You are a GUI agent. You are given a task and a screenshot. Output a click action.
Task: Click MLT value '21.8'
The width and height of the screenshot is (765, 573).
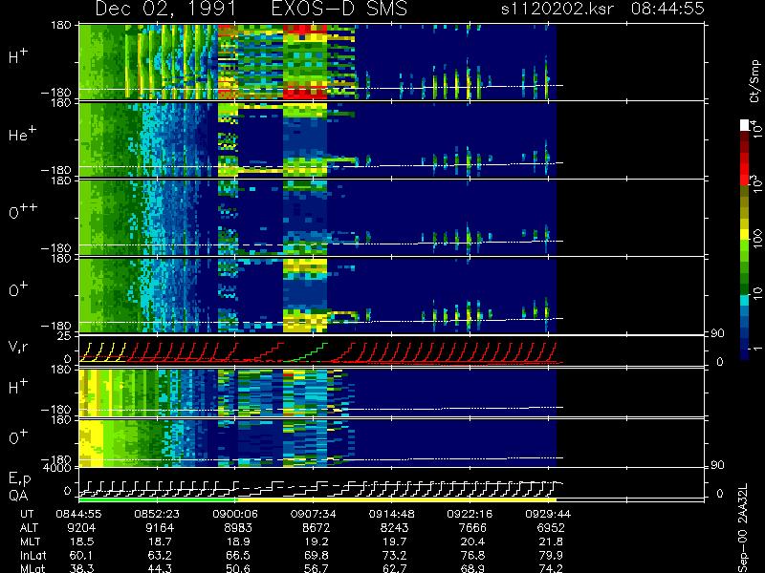pyautogui.click(x=551, y=541)
